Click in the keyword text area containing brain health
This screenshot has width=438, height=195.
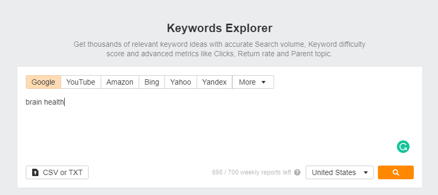[220, 127]
